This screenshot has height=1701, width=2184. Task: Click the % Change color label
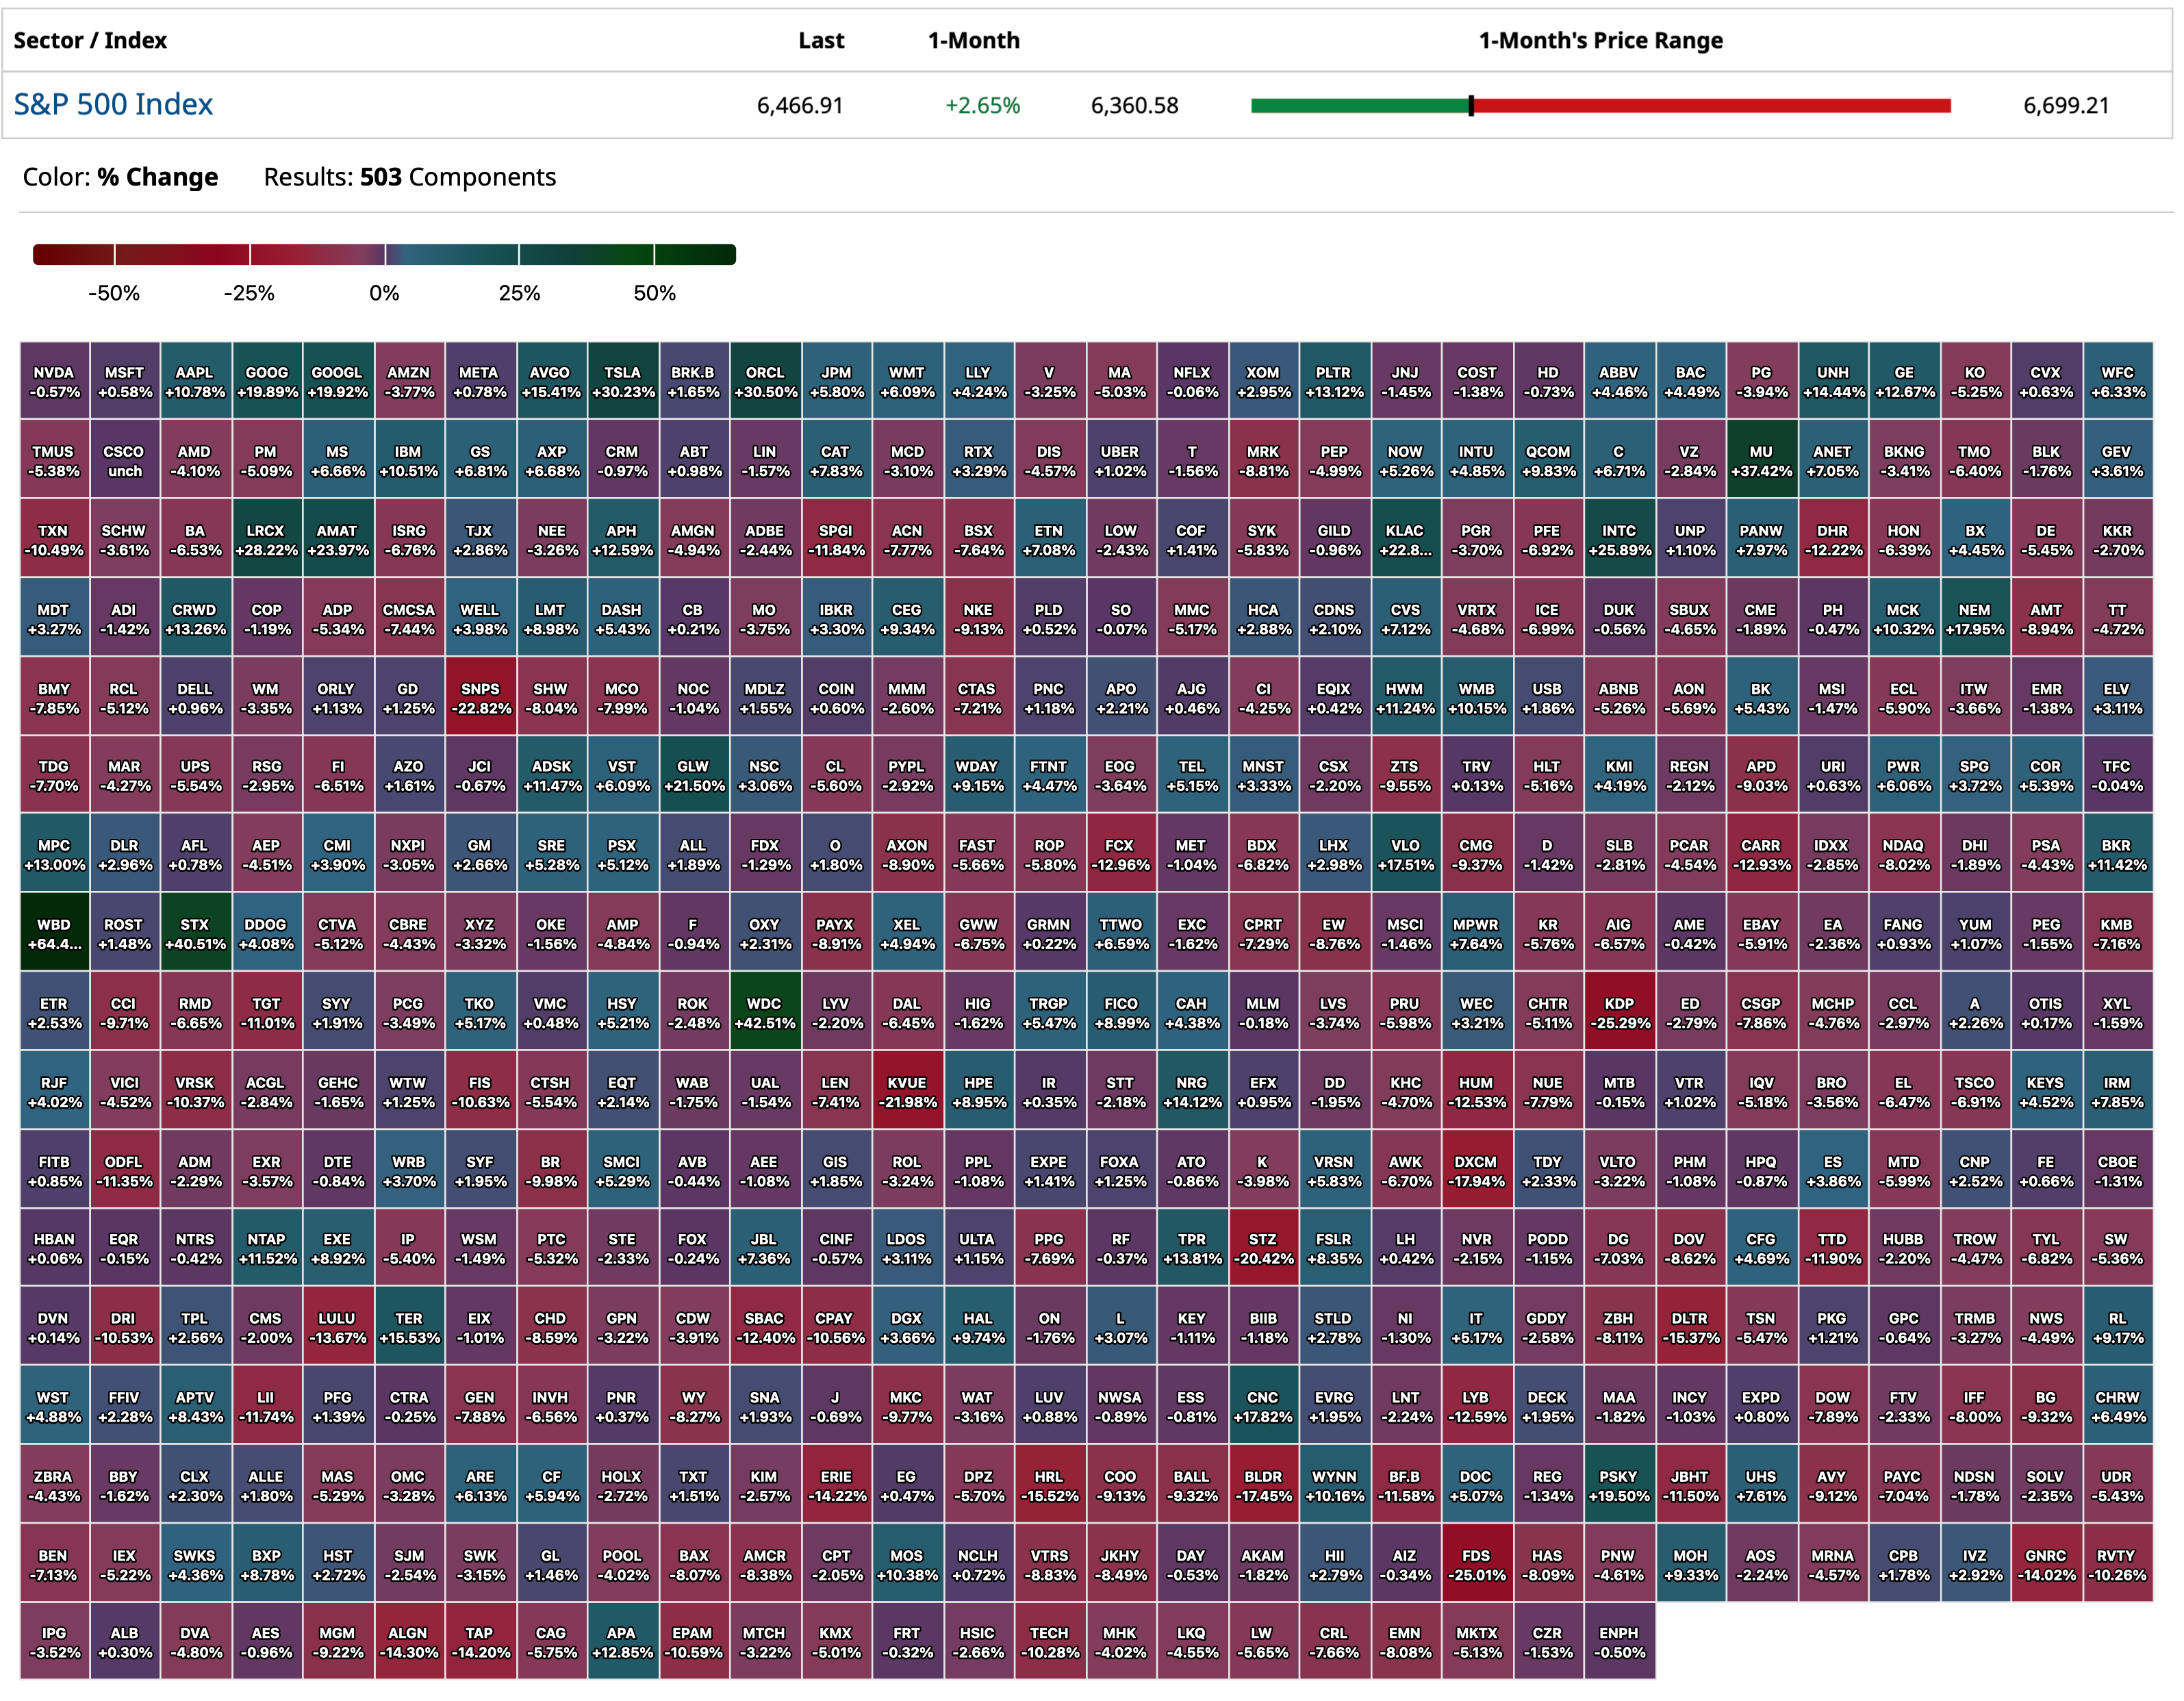(x=157, y=177)
